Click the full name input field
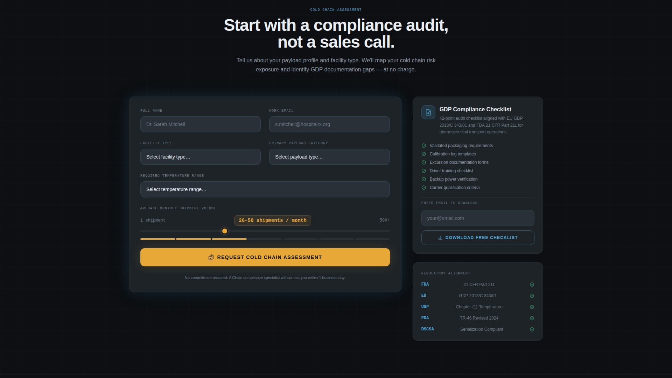672x378 pixels. tap(200, 124)
